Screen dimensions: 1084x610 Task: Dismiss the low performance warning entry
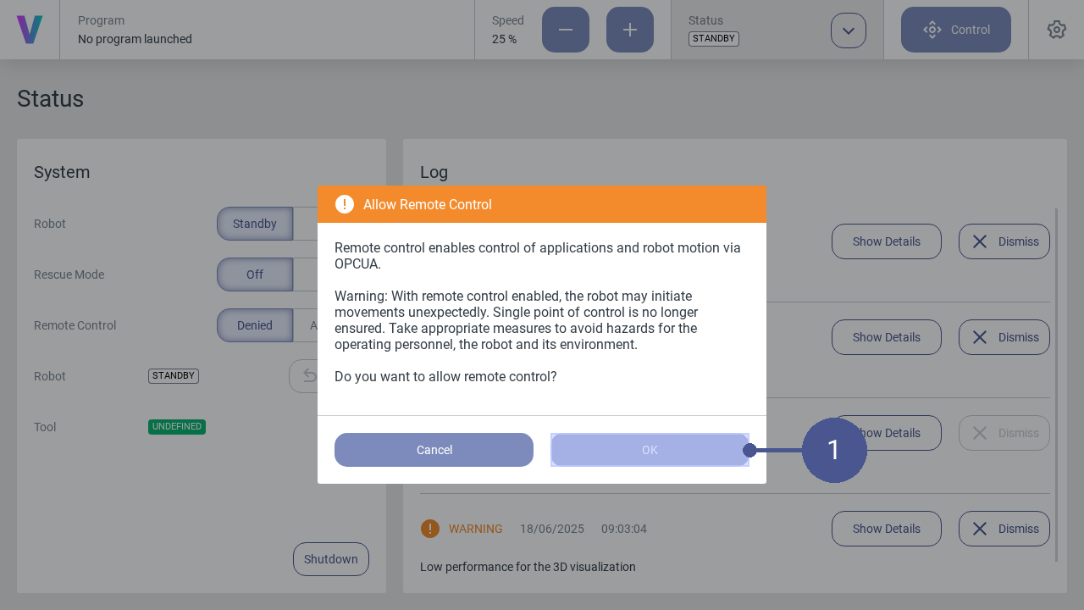click(1004, 529)
